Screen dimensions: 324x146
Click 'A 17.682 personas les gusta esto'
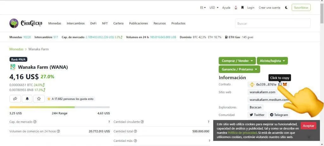pos(72,99)
